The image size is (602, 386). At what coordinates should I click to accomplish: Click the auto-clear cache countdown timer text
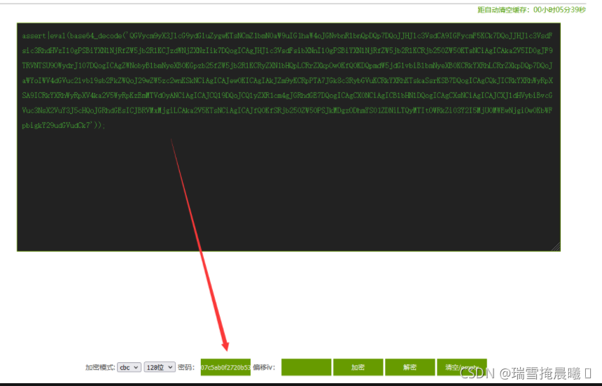(532, 10)
